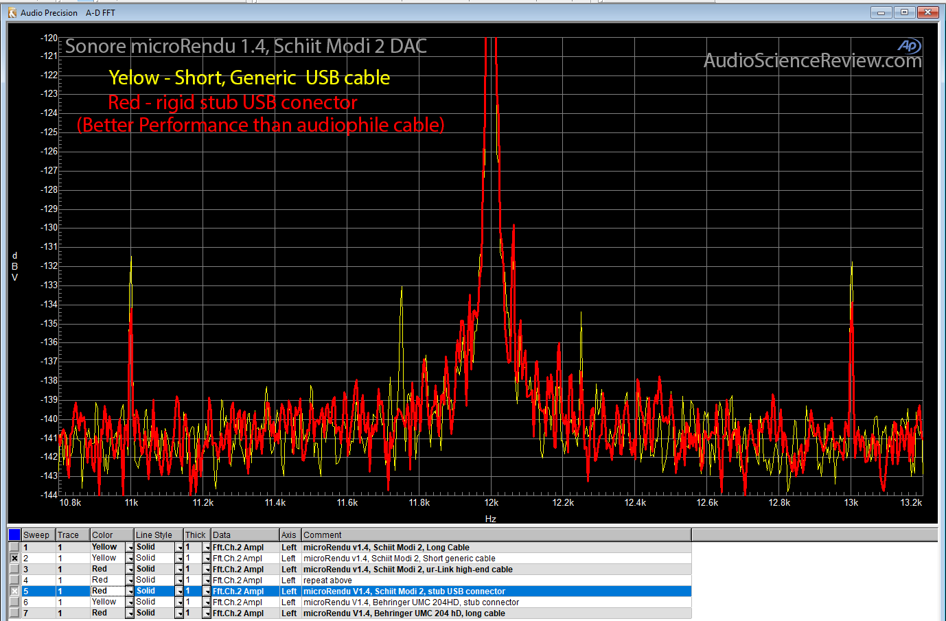Click the dBV y-axis title
The height and width of the screenshot is (621, 946).
pos(14,266)
